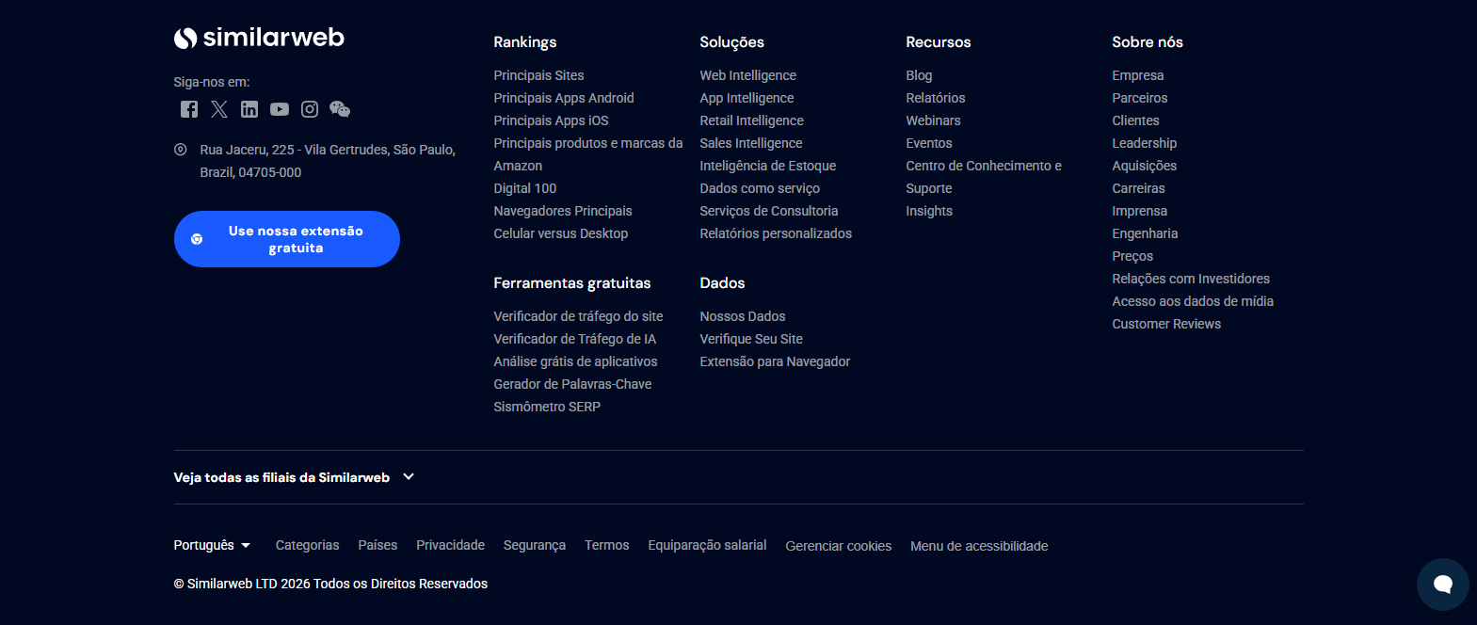Open Parceiros link
This screenshot has height=625, width=1477.
pyautogui.click(x=1140, y=98)
